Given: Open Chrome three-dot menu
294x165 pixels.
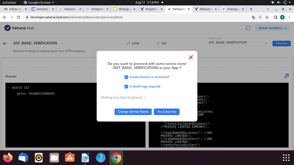Looking at the screenshot, I should (x=289, y=17).
